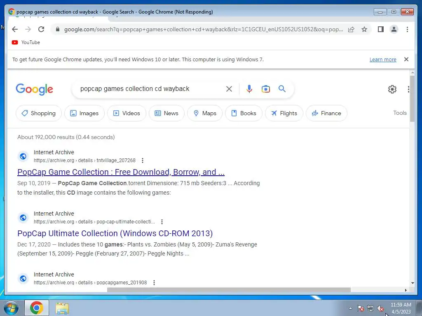Image resolution: width=422 pixels, height=316 pixels.
Task: Open PopCap Ultimate Collection result link
Action: coord(115,233)
